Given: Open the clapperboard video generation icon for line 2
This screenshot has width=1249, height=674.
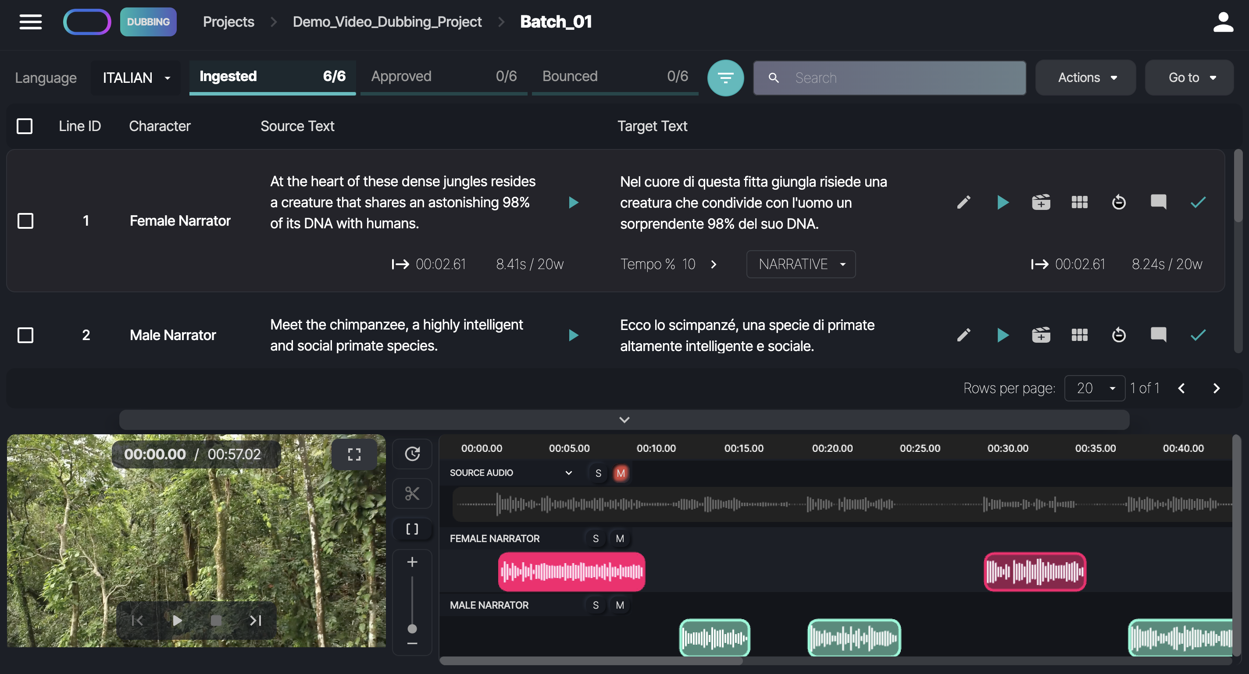Looking at the screenshot, I should (x=1041, y=335).
